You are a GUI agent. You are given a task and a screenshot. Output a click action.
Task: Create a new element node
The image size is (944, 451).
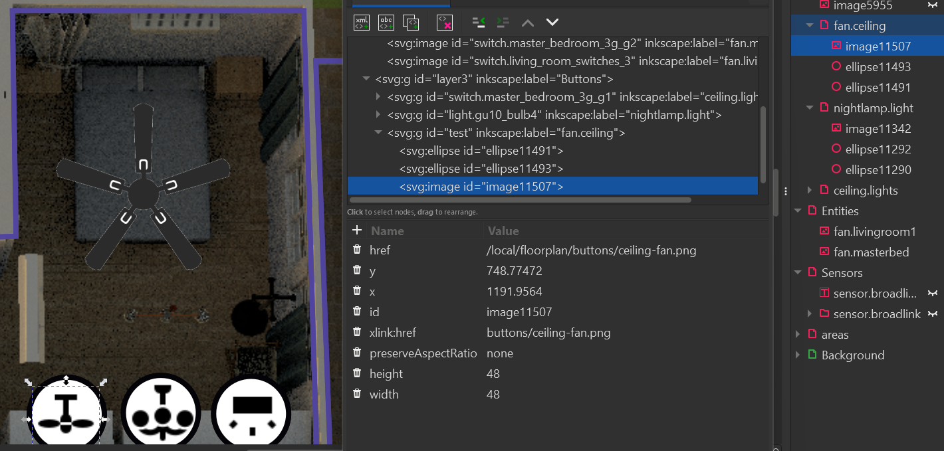pyautogui.click(x=360, y=22)
